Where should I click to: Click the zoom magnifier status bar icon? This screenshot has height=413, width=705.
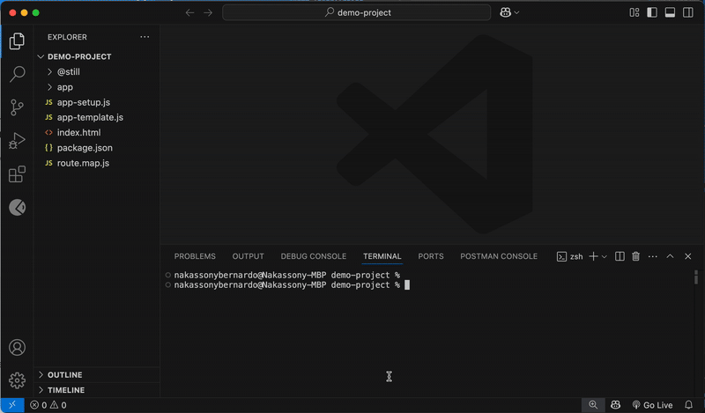[x=593, y=405]
